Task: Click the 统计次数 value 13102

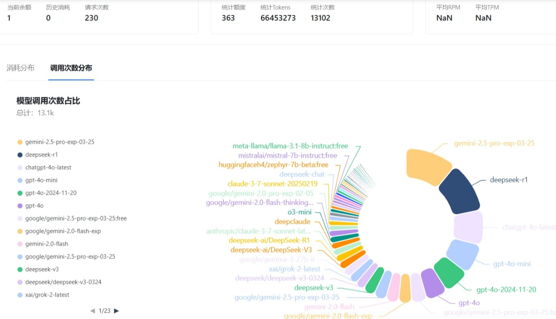Action: point(321,18)
